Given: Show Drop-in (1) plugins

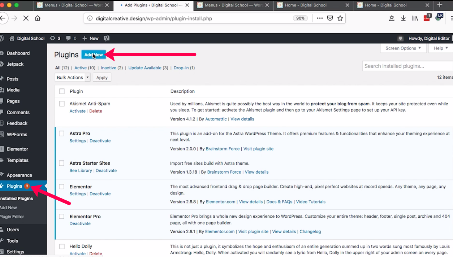Looking at the screenshot, I should click(x=184, y=68).
